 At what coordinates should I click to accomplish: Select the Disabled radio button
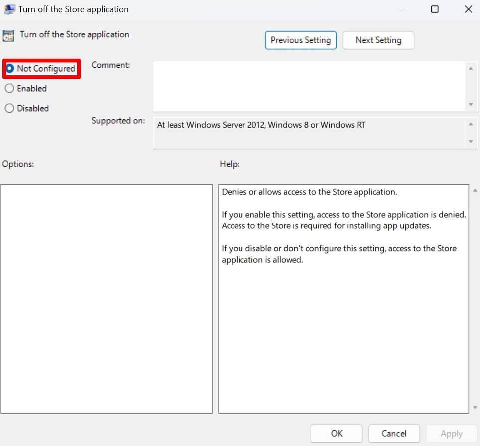point(9,108)
